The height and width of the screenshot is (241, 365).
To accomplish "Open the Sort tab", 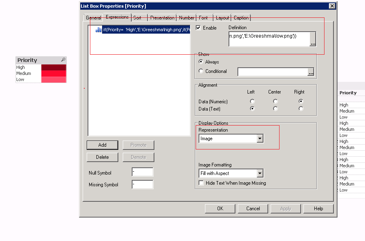I will [x=137, y=18].
